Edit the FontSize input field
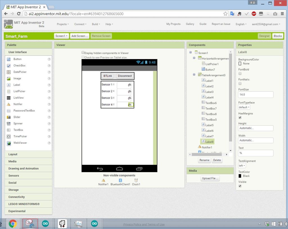 pyautogui.click(x=256, y=95)
